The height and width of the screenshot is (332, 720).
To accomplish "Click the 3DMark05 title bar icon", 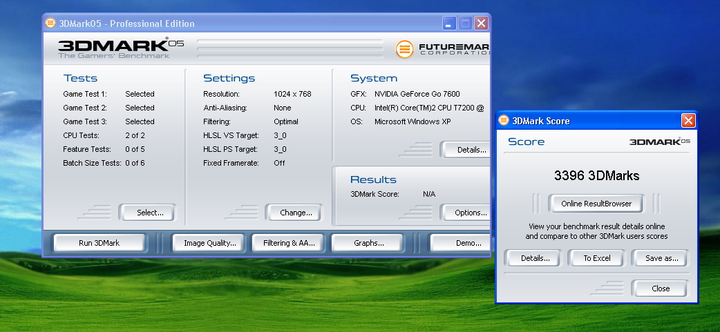I will coord(50,23).
